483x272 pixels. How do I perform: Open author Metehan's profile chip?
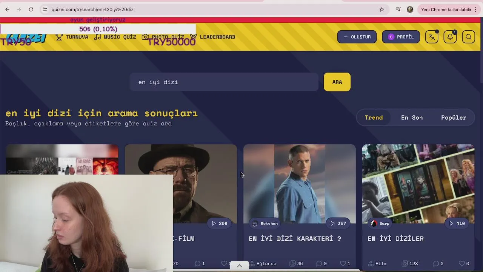point(265,223)
